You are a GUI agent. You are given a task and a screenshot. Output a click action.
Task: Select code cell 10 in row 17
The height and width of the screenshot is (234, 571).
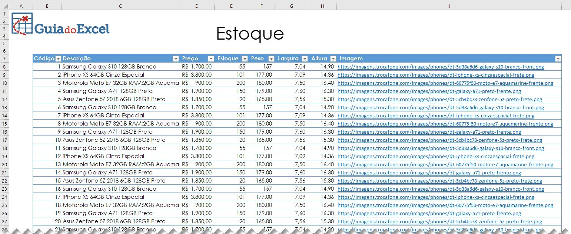point(47,140)
